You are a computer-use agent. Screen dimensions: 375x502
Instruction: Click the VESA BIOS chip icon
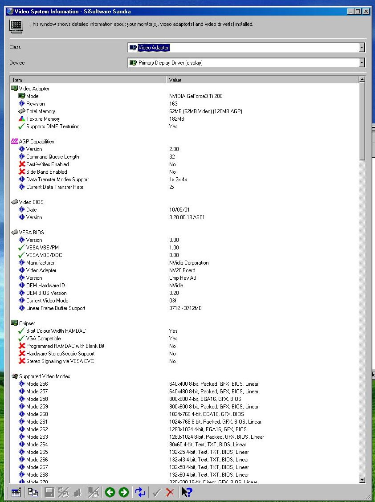(14, 232)
